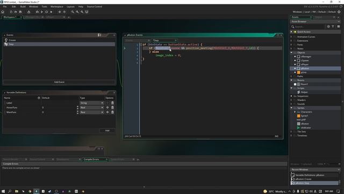
Task: Delete the Label variable via trash icon
Action: tap(112, 103)
